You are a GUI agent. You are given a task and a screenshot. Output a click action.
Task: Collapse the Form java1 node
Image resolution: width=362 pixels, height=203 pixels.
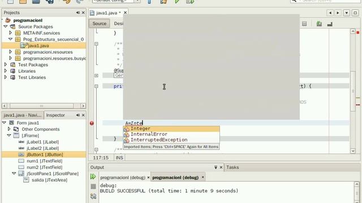click(4, 123)
